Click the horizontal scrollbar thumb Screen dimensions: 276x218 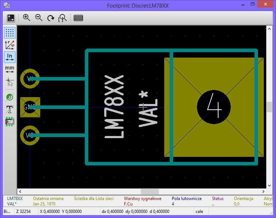[x=149, y=192]
